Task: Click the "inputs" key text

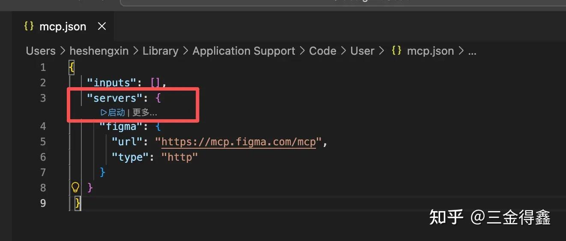Action: tap(112, 82)
